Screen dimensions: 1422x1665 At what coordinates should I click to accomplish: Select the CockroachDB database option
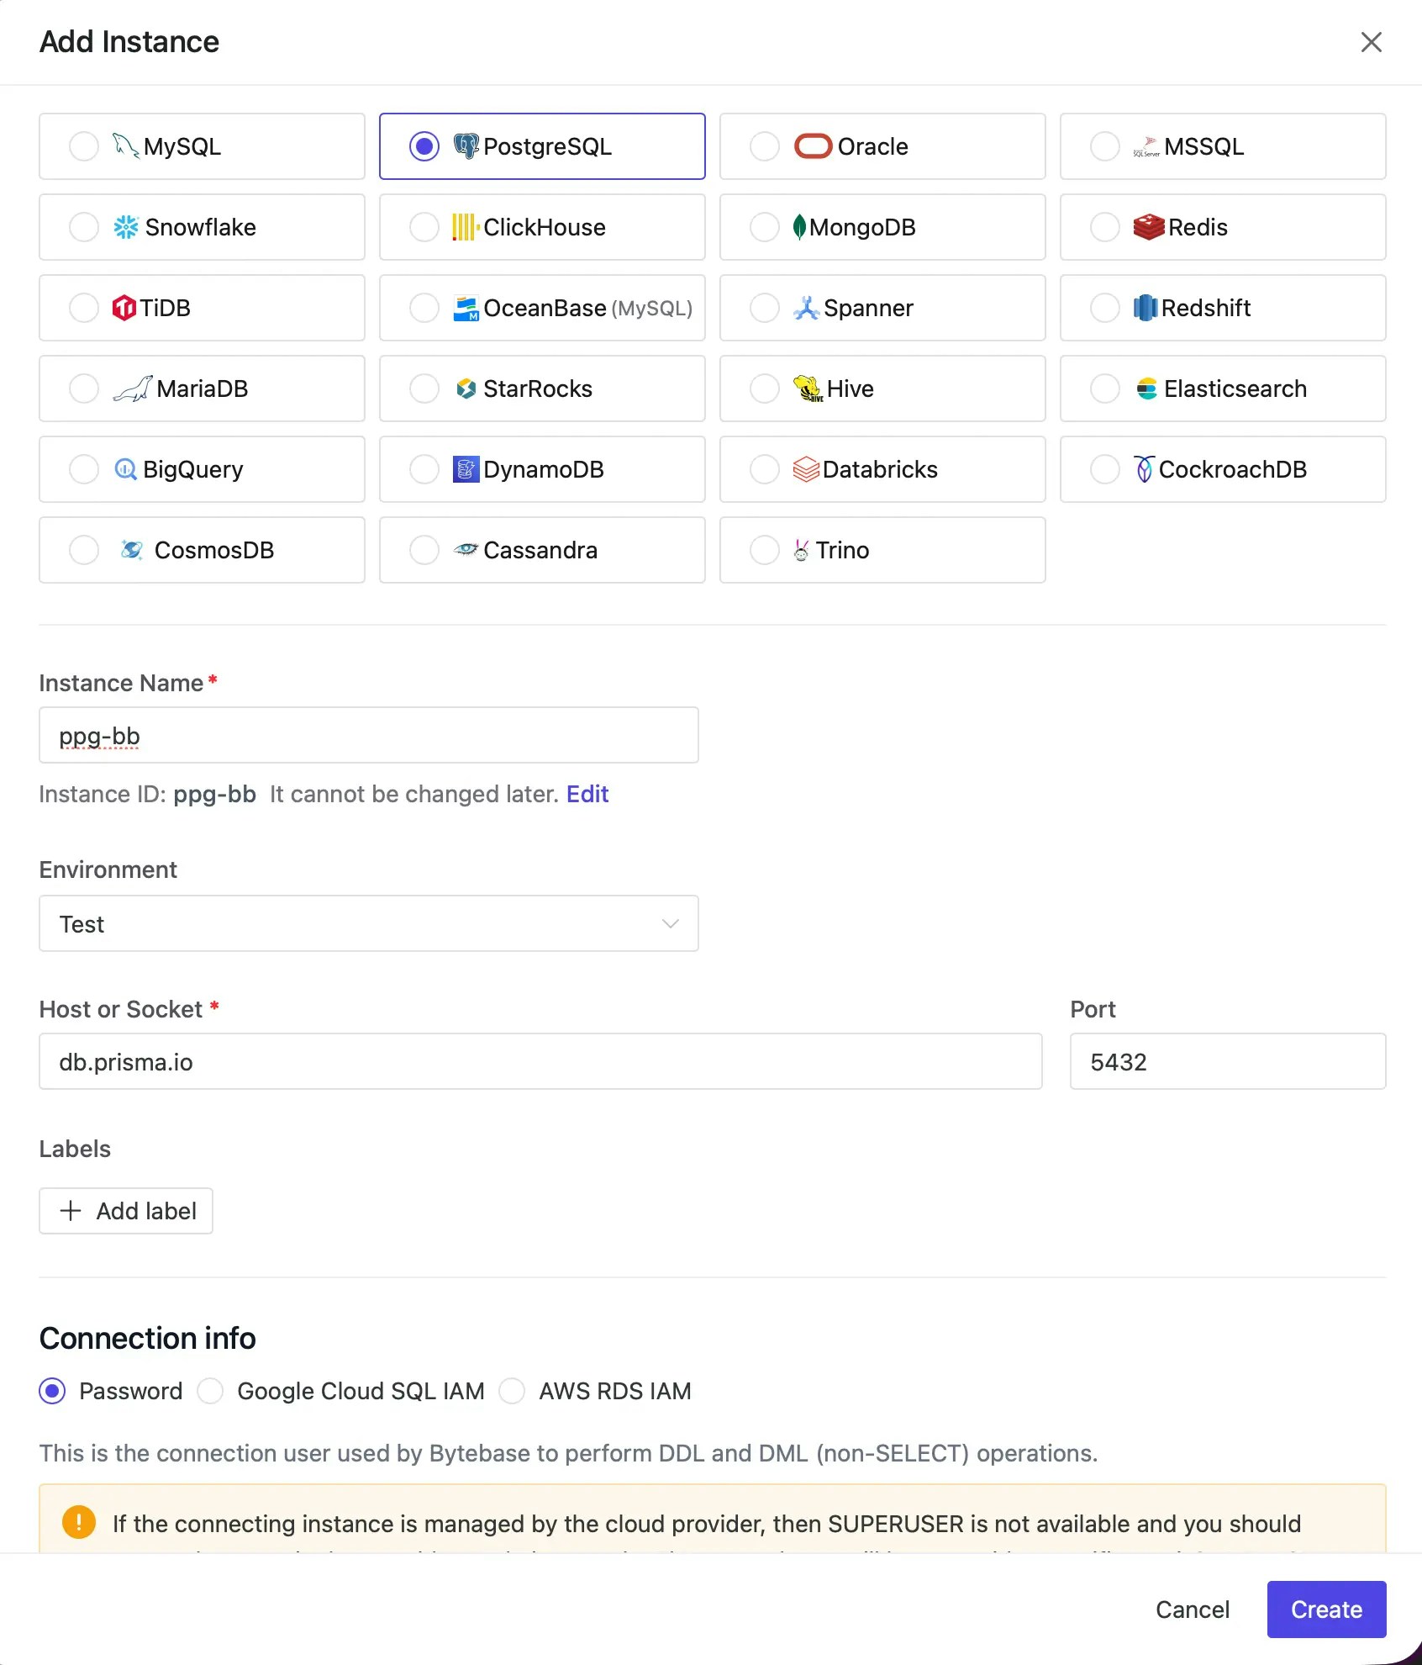pyautogui.click(x=1221, y=469)
